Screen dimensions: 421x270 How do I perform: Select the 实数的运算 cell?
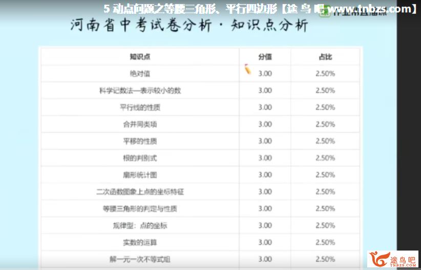click(140, 243)
